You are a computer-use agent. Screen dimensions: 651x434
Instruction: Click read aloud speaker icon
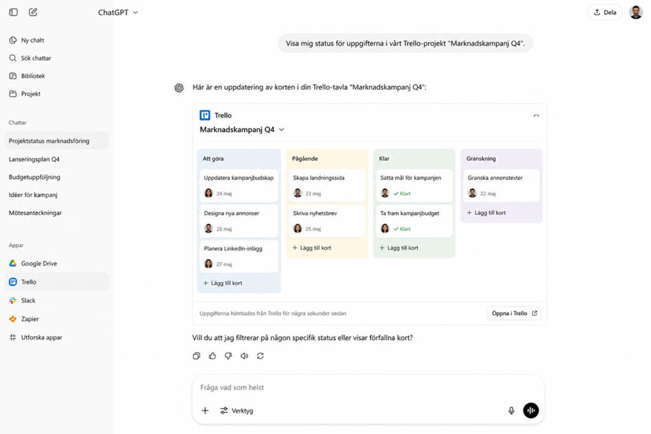244,356
